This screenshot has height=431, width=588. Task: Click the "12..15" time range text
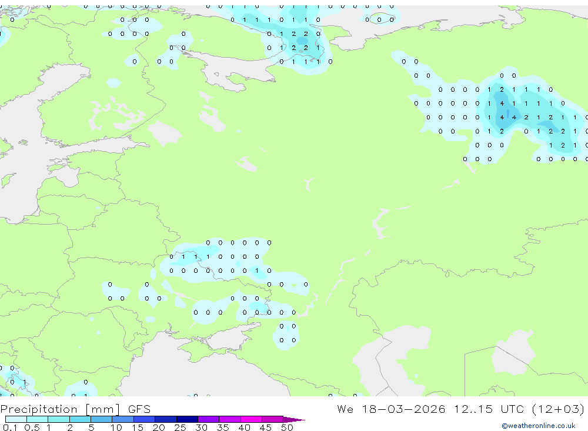473,409
